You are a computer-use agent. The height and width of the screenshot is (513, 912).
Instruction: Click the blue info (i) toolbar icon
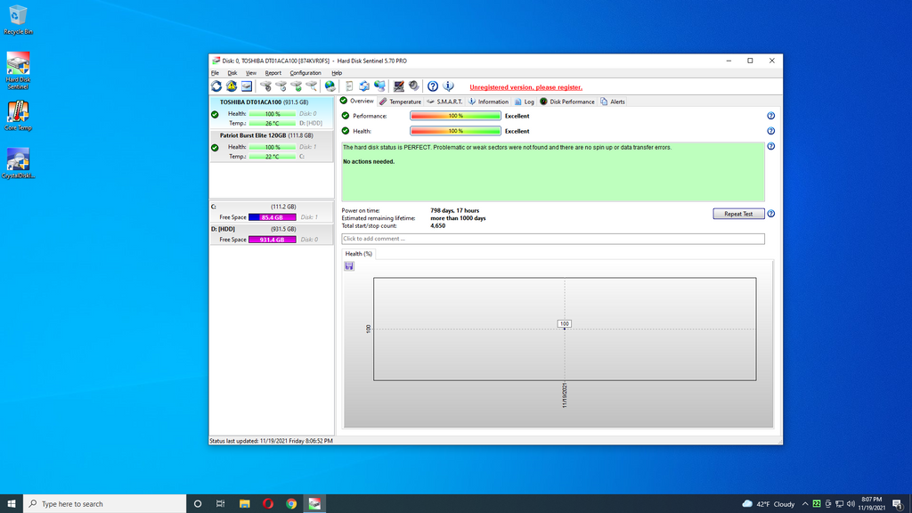click(x=448, y=86)
